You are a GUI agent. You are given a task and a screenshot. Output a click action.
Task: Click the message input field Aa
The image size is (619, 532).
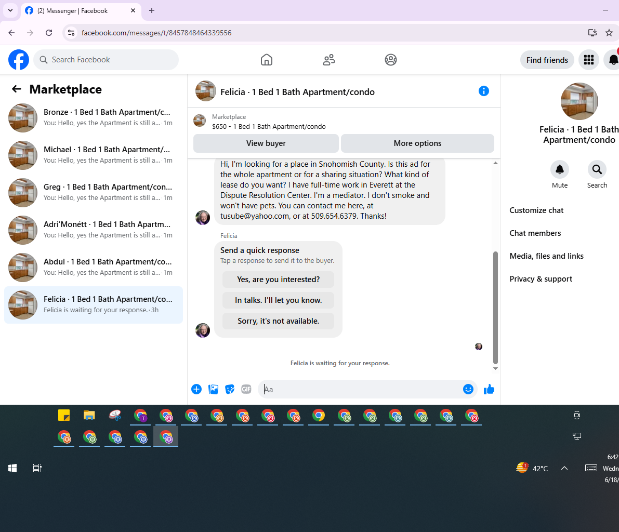tap(359, 390)
